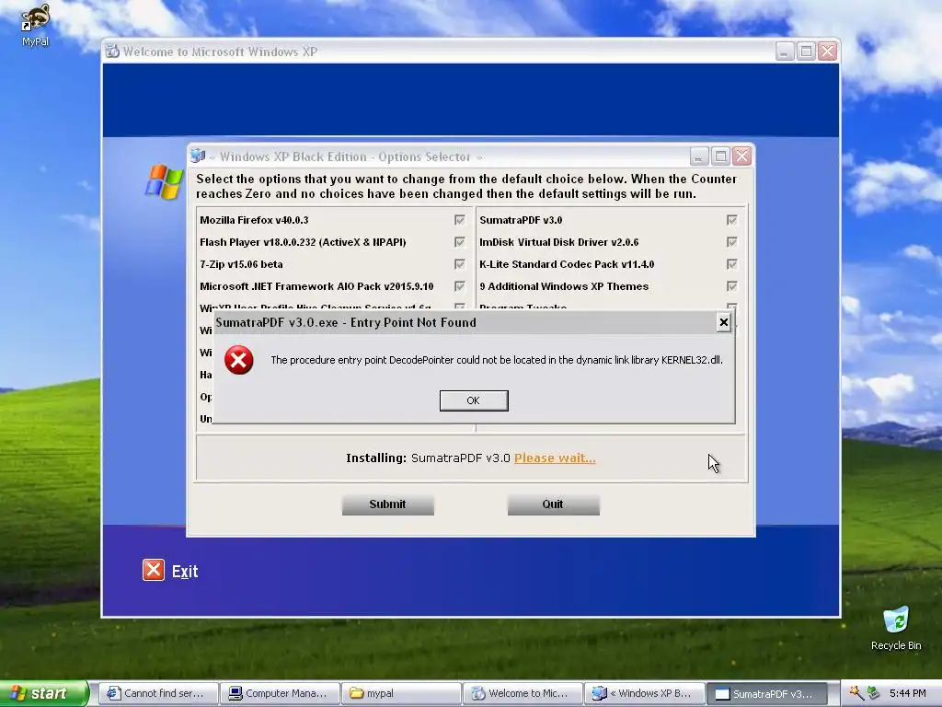Viewport: 942px width, 707px height.
Task: Click the KERNEL32.dll error message text
Action: (496, 360)
